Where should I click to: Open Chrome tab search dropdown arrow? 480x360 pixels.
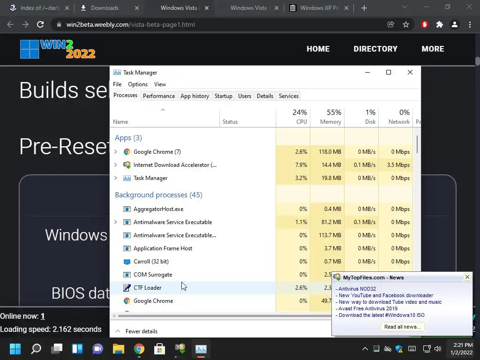(x=405, y=7)
